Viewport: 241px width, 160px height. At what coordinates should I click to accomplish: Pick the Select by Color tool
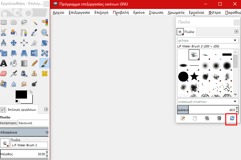pyautogui.click(x=45, y=22)
